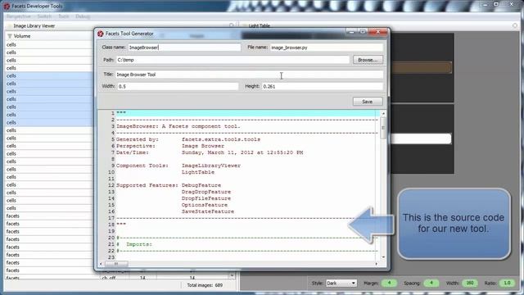Click highlighted line 1 of the code editor
This screenshot has width=524, height=295.
click(x=246, y=113)
